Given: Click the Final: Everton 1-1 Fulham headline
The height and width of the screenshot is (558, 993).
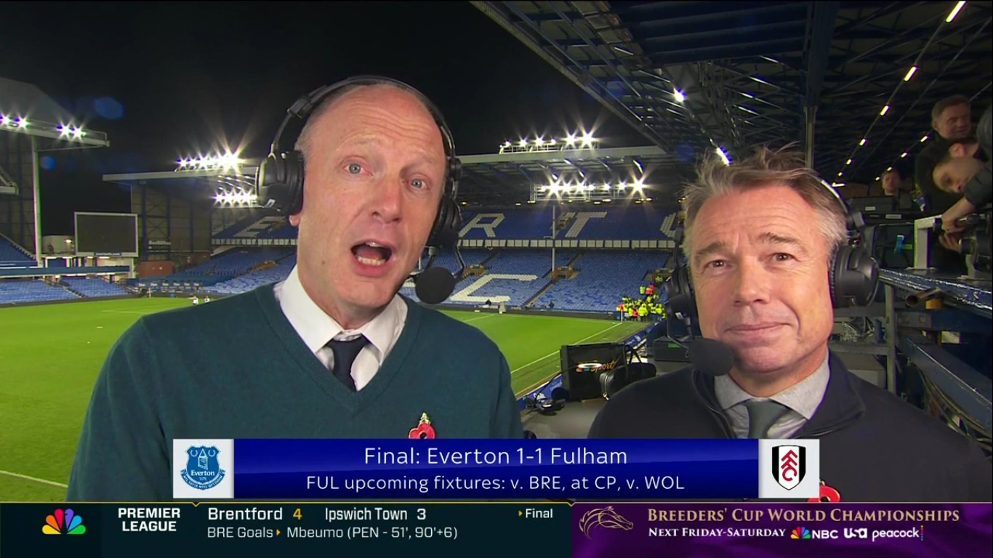Looking at the screenshot, I should [x=496, y=456].
